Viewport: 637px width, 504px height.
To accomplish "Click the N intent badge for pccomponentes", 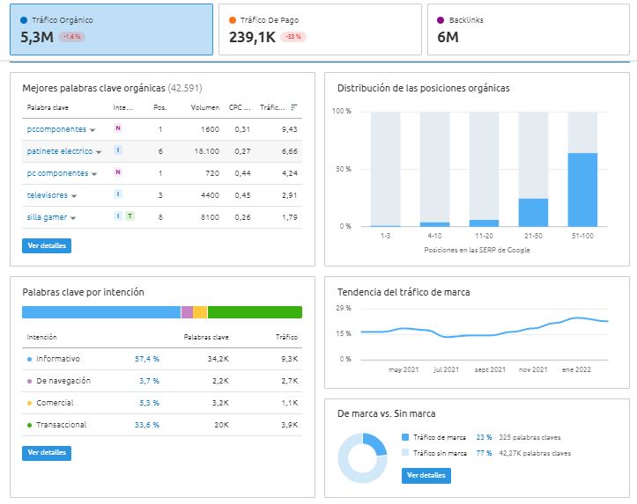I will point(118,128).
